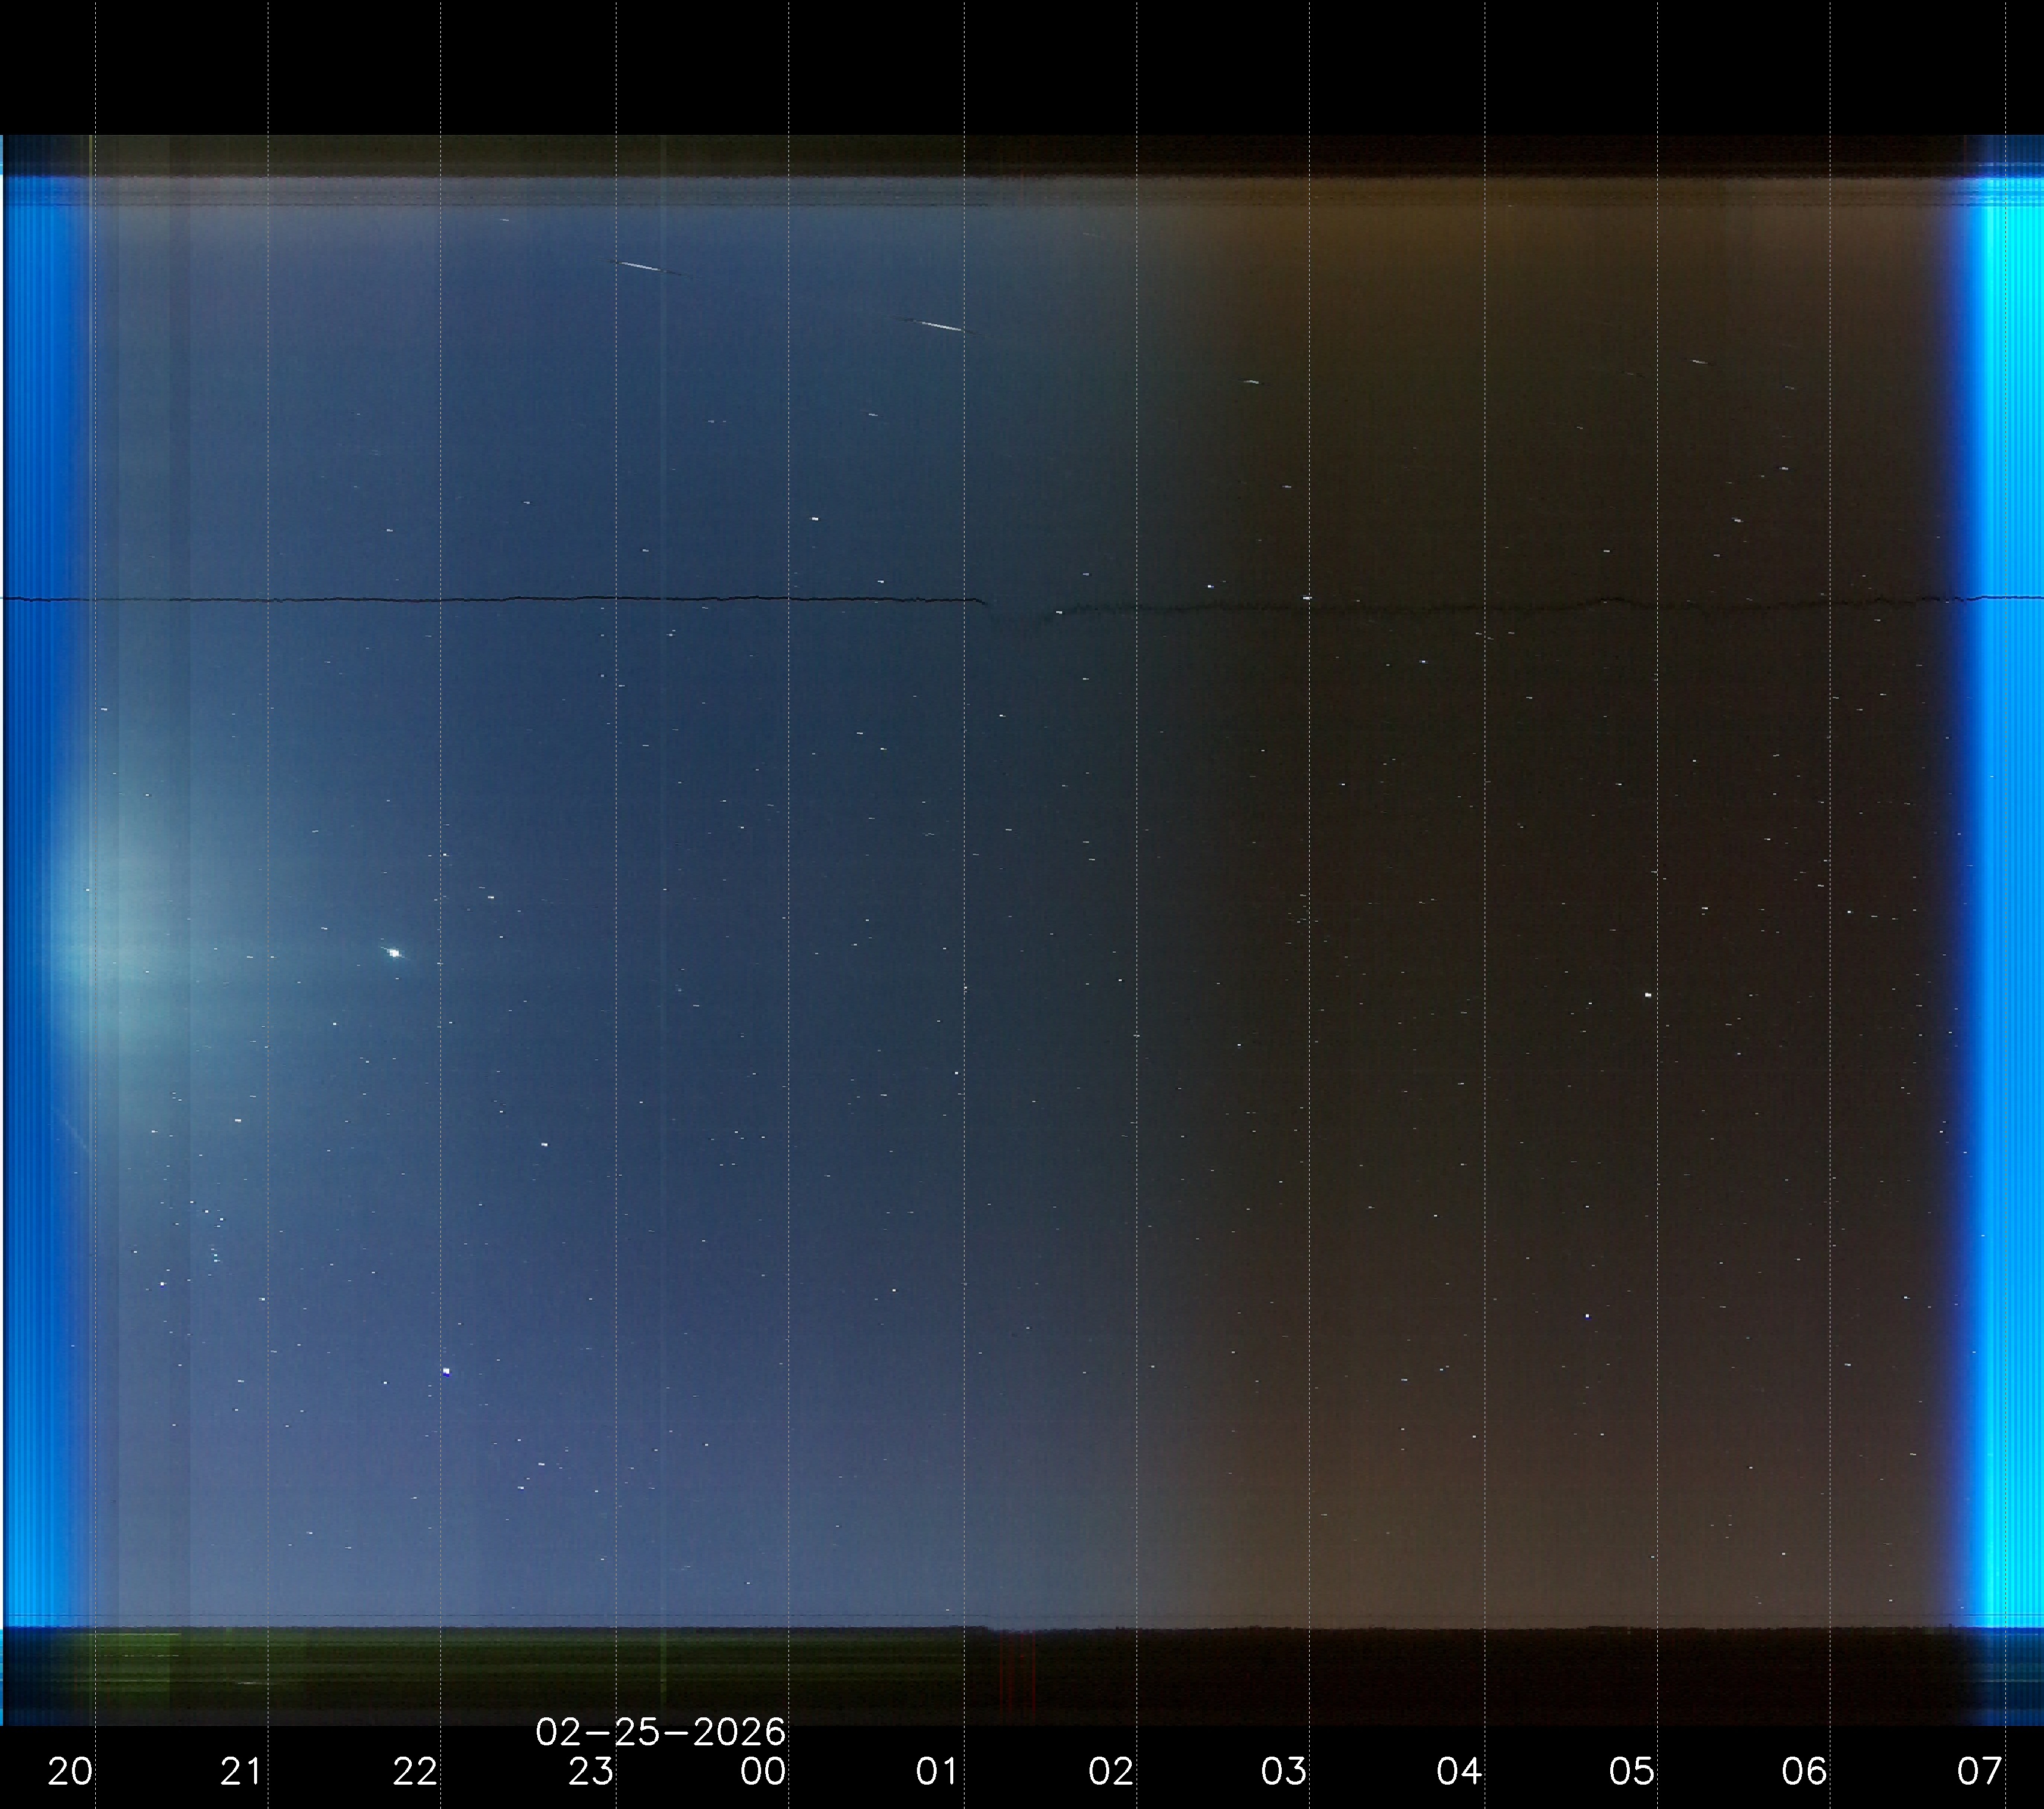This screenshot has height=1809, width=2044.
Task: Click the 02 hour label
Action: [1110, 1772]
